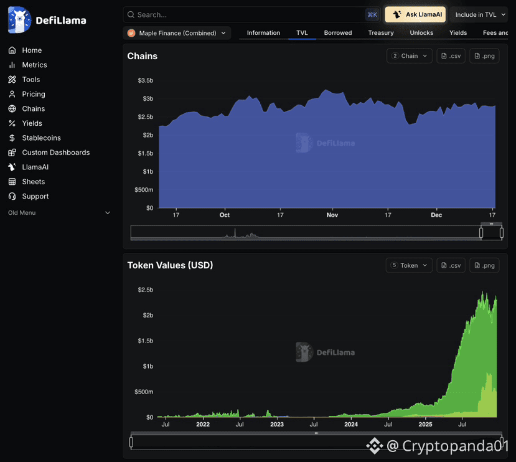The width and height of the screenshot is (516, 462).
Task: Download Chains chart as .csv
Action: (x=451, y=56)
